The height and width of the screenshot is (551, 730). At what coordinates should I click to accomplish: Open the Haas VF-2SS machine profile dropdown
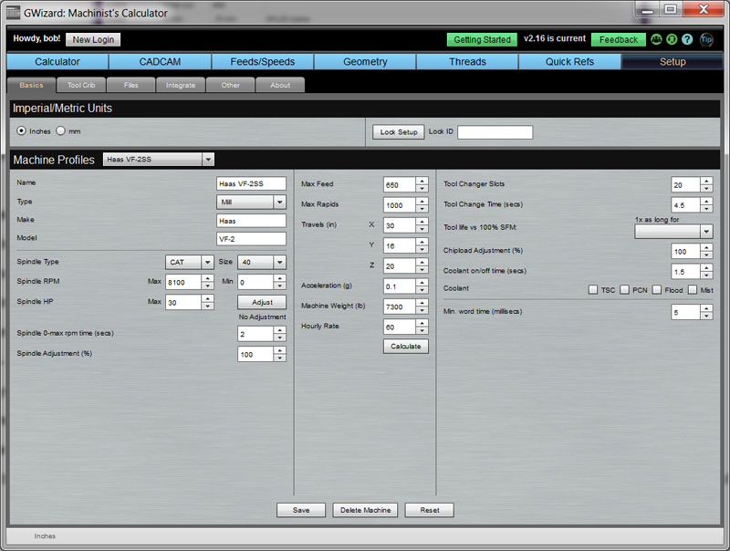point(207,159)
